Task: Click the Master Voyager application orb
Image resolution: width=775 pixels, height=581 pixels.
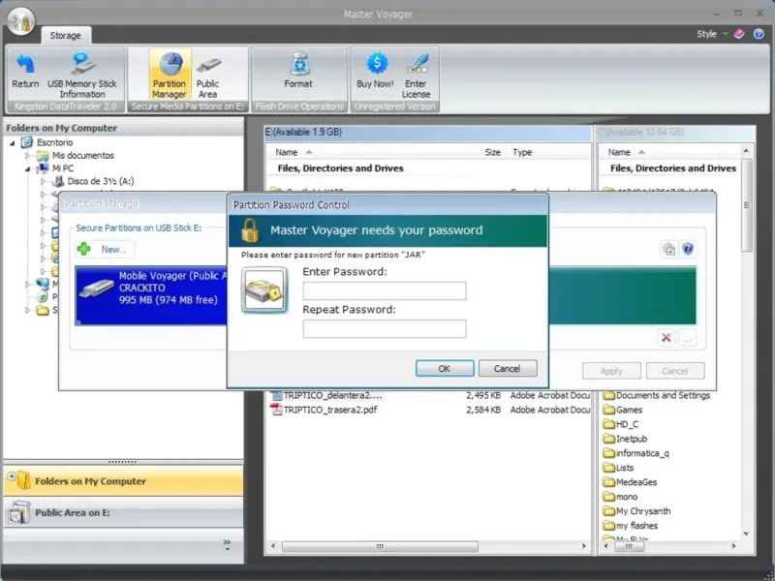Action: click(x=20, y=21)
